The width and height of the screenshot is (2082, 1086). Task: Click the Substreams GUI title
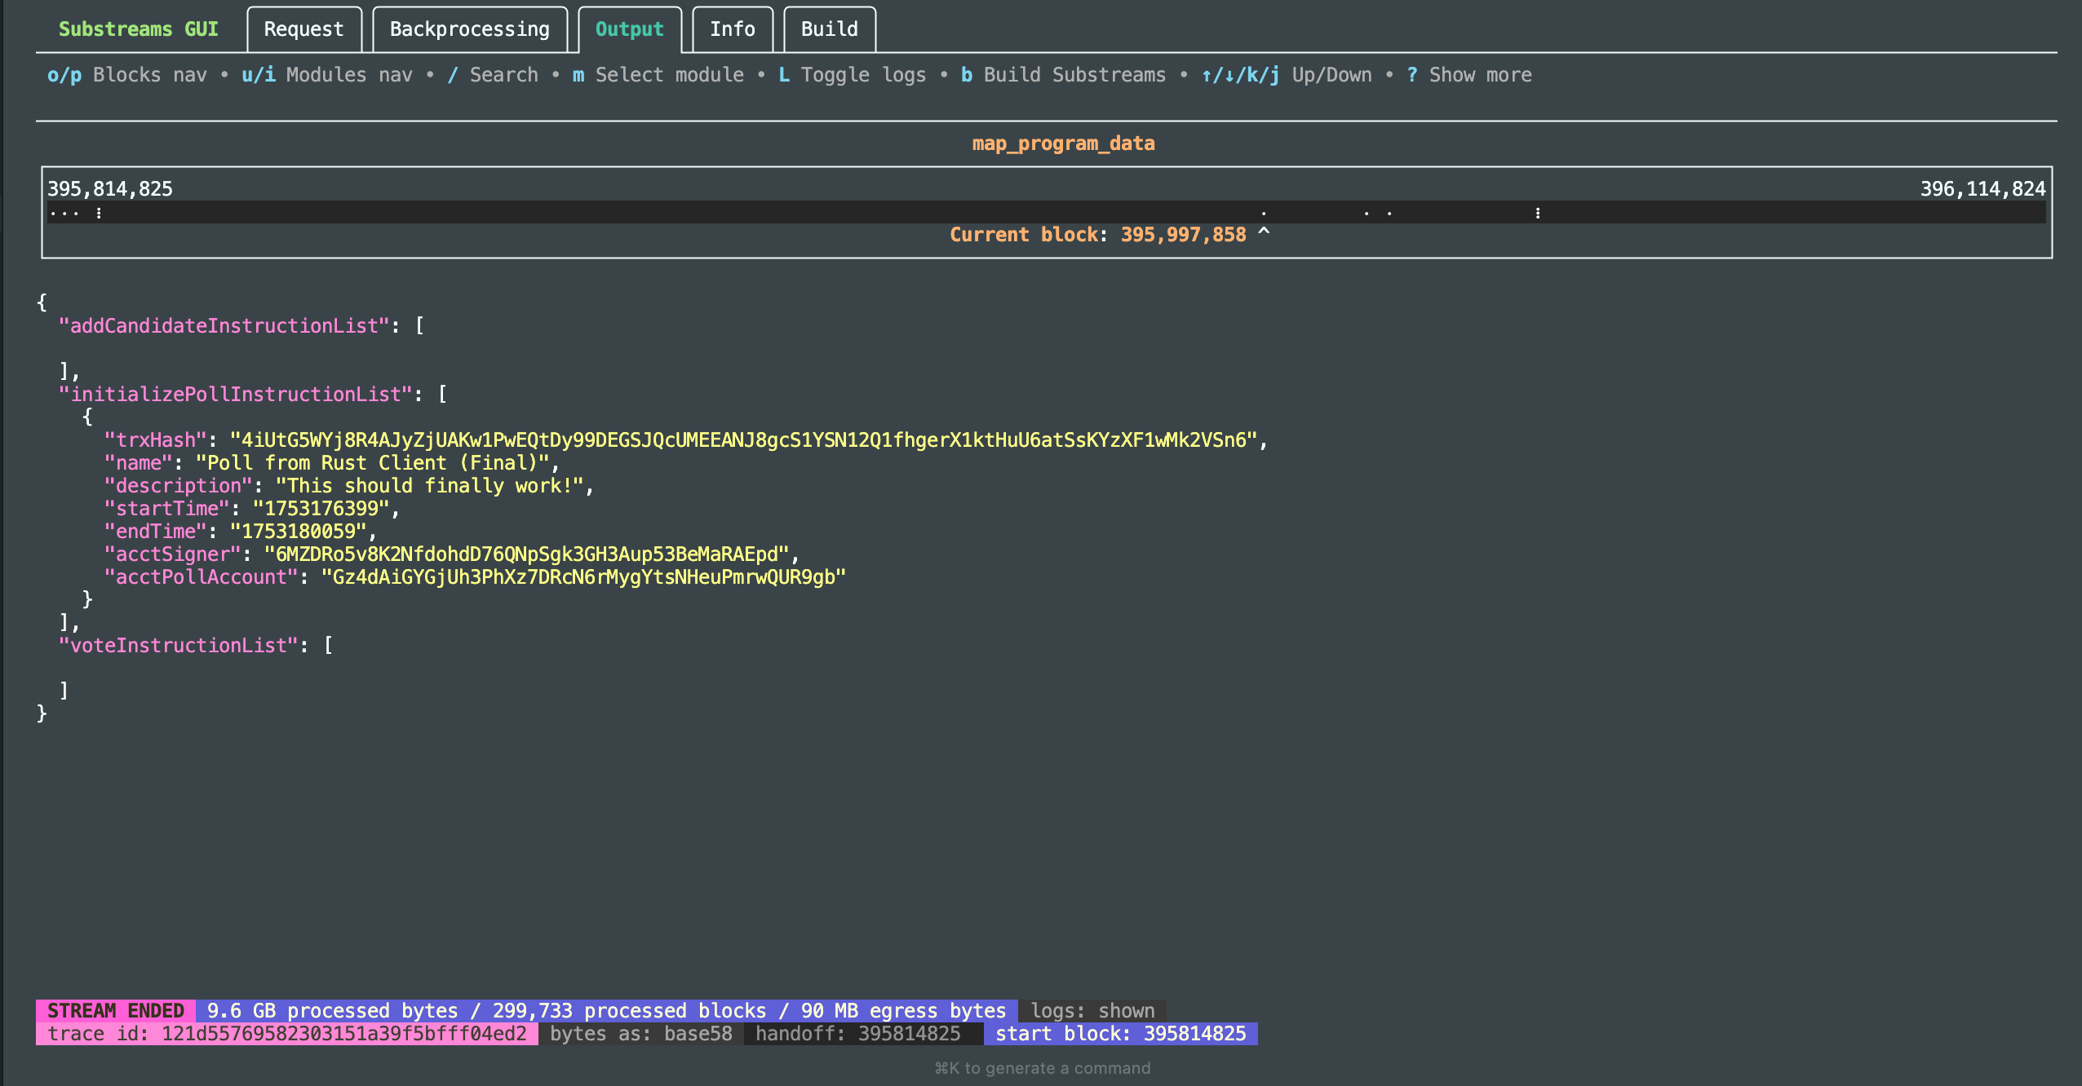pyautogui.click(x=138, y=29)
